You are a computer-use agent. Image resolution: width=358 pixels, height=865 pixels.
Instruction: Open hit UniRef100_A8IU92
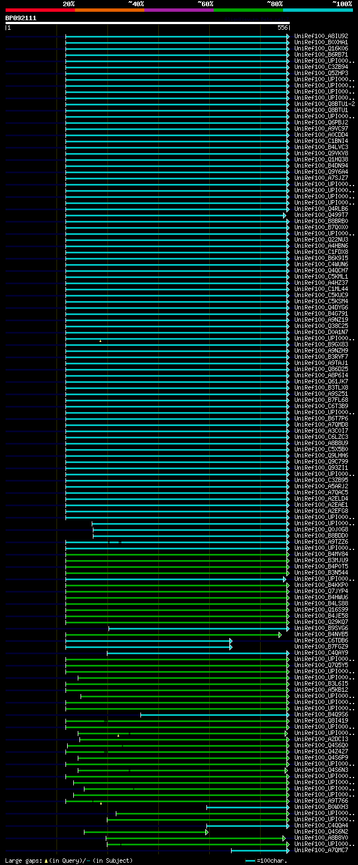(321, 36)
